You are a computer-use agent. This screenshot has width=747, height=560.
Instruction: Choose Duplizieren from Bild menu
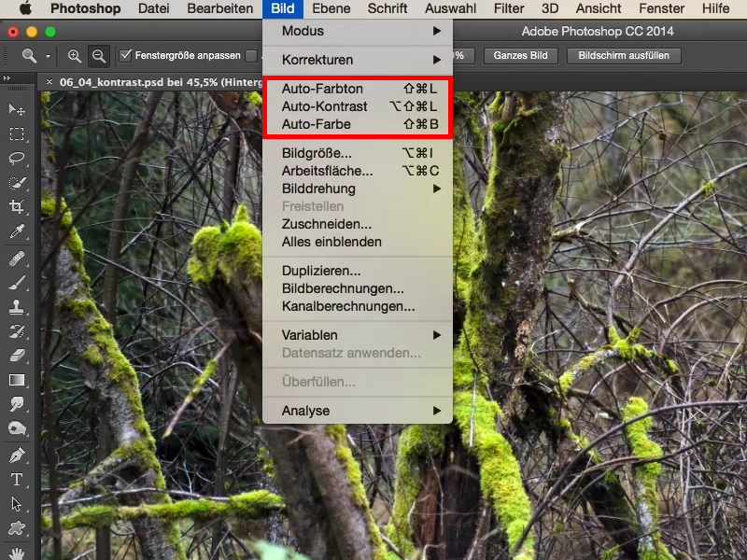click(358, 271)
